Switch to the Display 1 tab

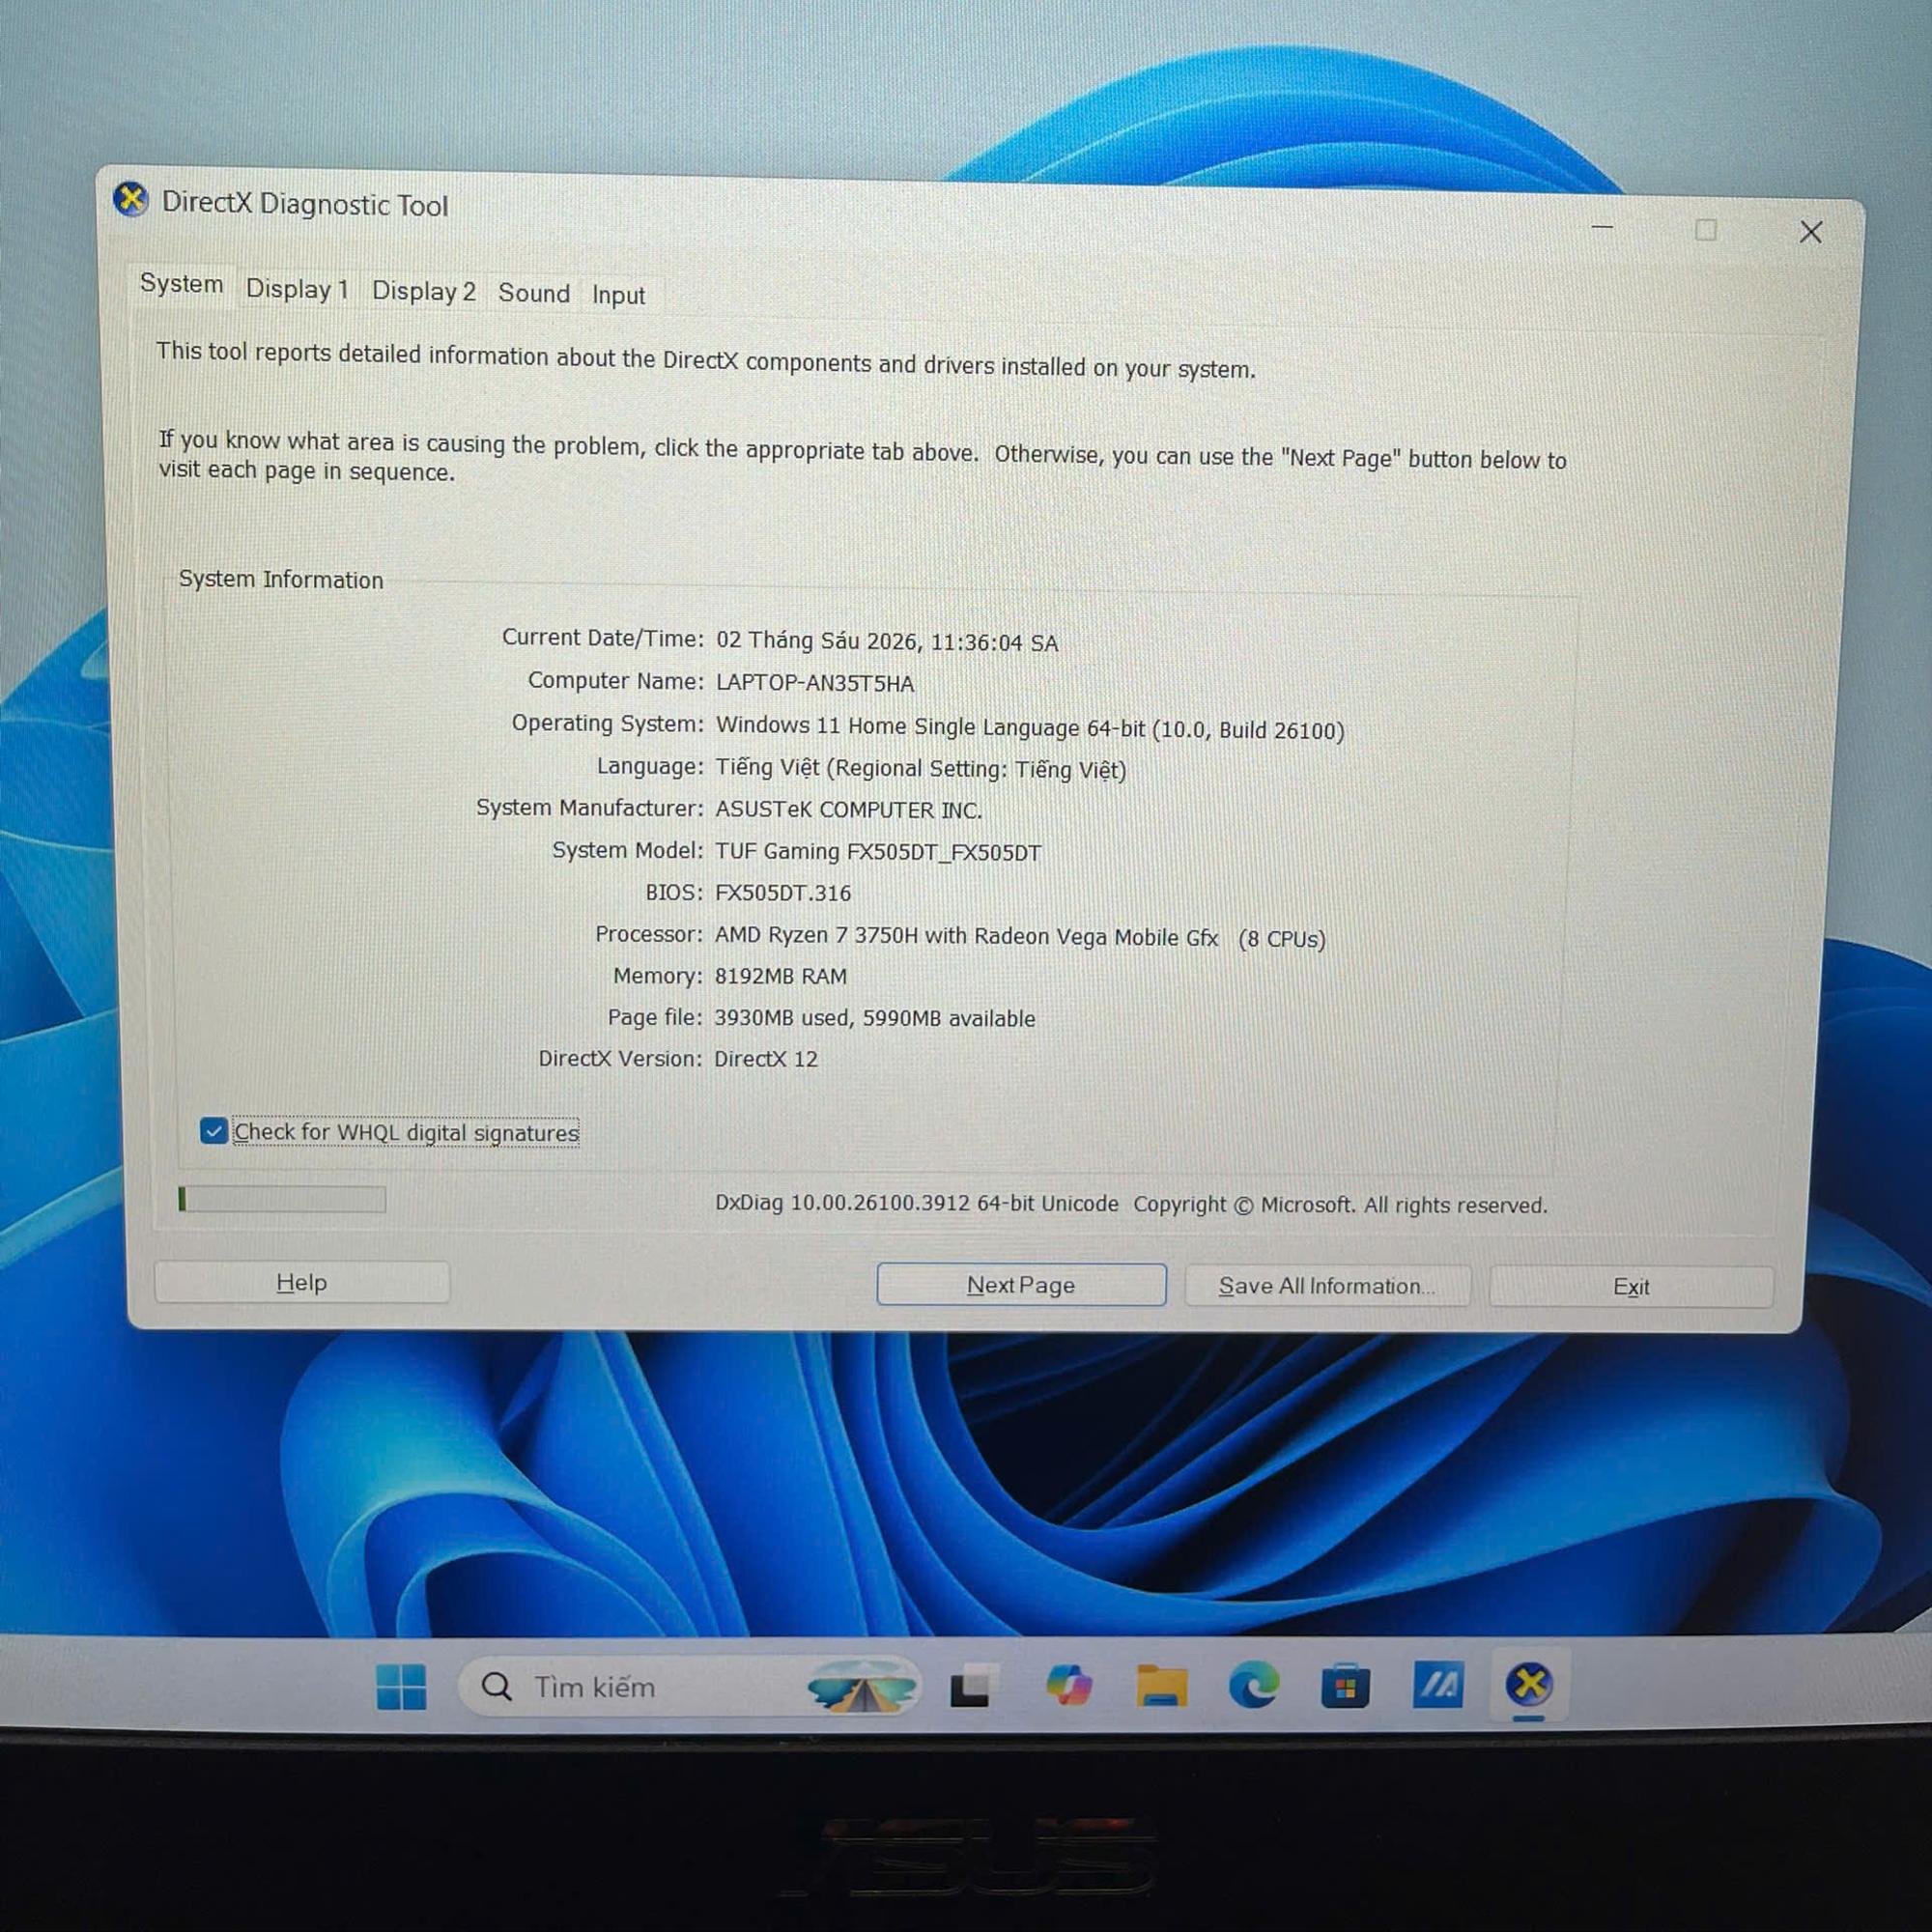coord(297,289)
